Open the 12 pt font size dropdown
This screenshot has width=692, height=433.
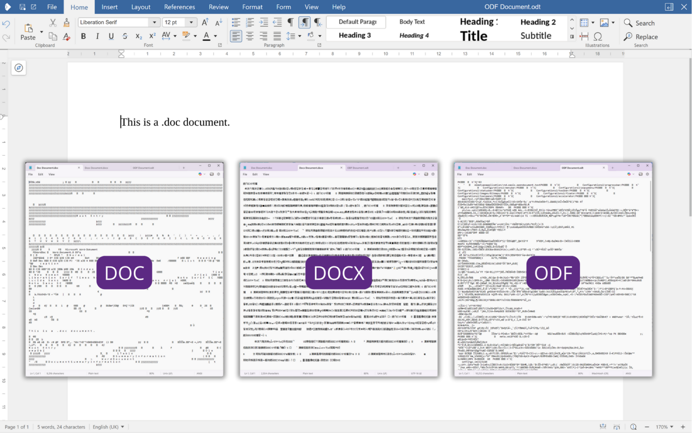191,22
